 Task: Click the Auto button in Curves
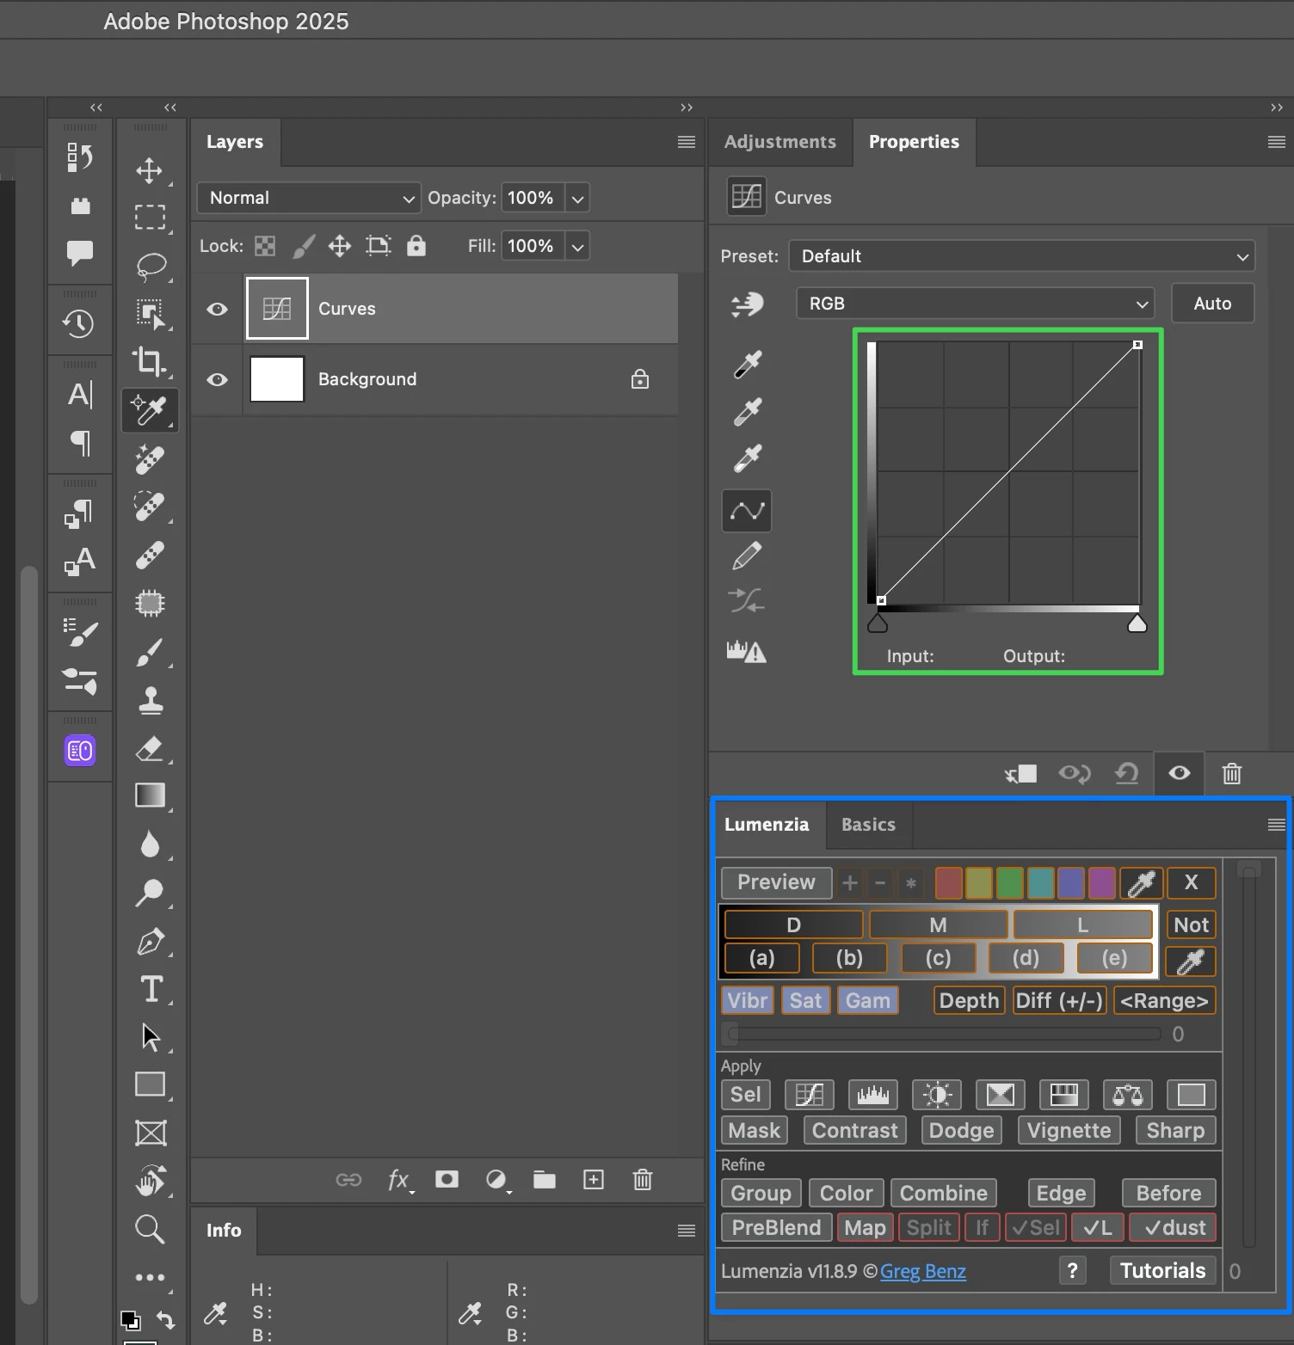pos(1212,304)
